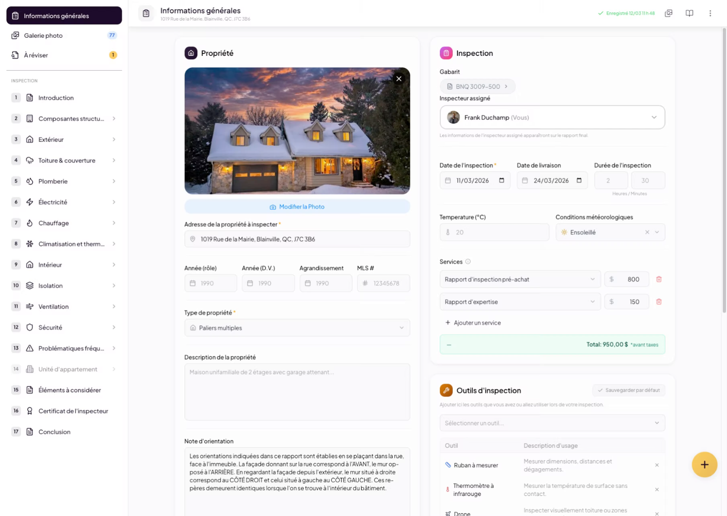The width and height of the screenshot is (727, 516).
Task: Click the gallery icon in the top header
Action: (669, 13)
